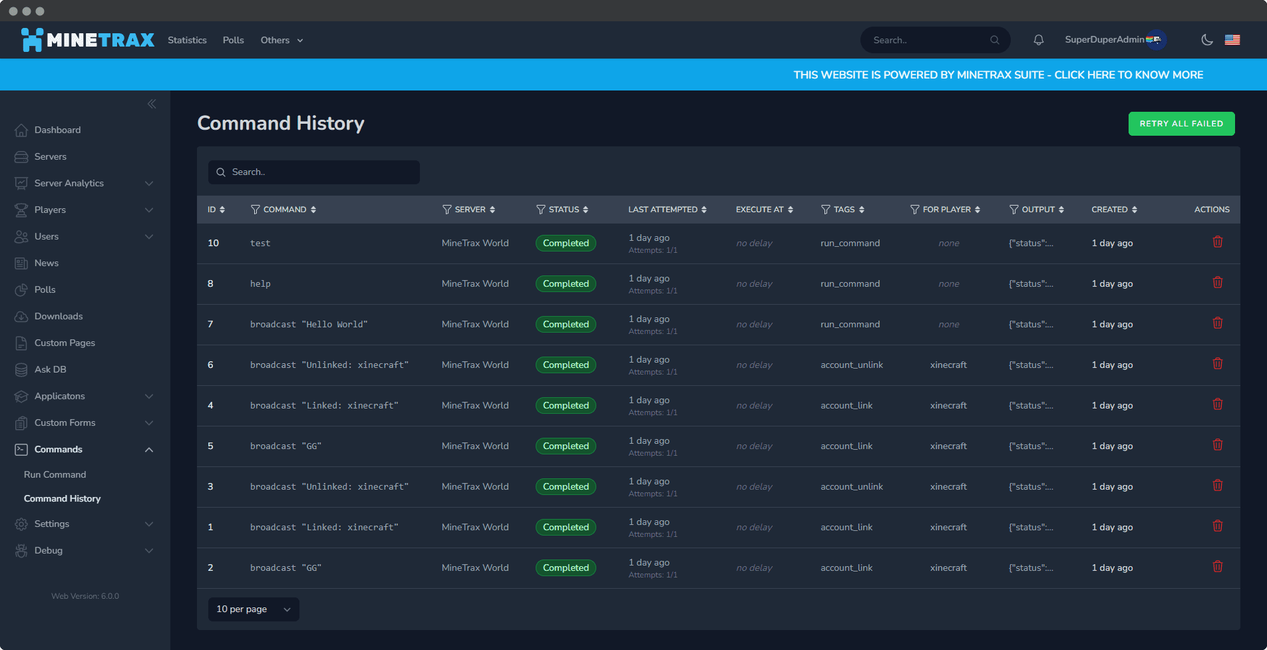
Task: Delete command row with ID 10
Action: click(x=1217, y=242)
